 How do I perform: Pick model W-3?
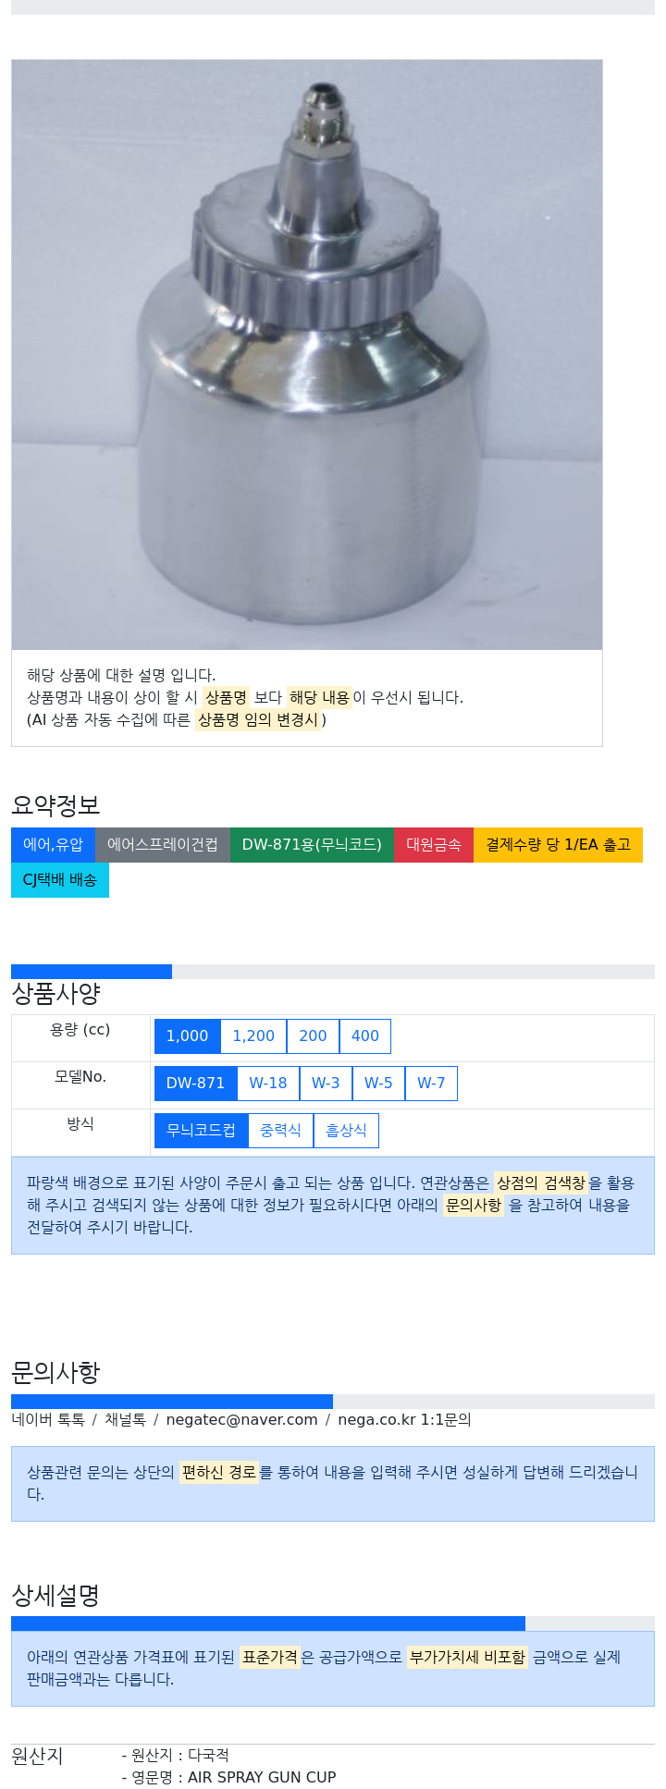[326, 1083]
